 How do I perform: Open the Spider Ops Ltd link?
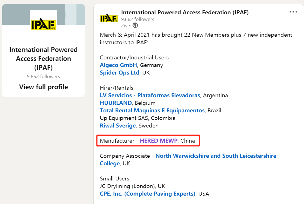[120, 73]
